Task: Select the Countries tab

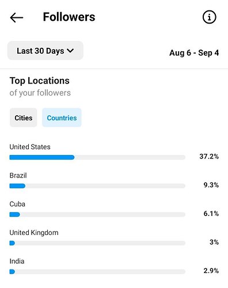Action: [62, 118]
